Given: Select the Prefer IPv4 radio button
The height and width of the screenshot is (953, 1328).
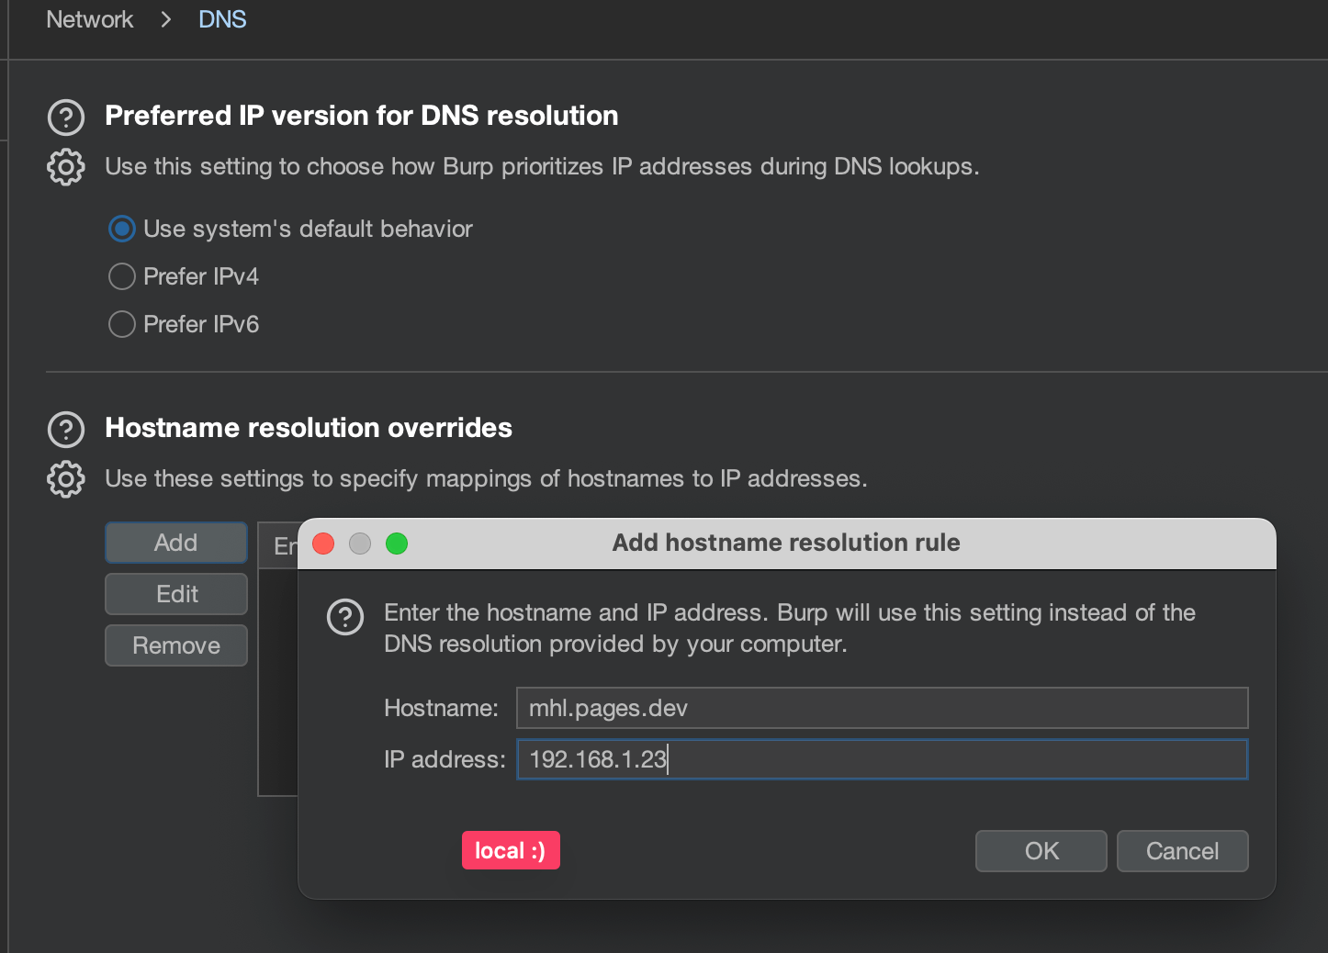Looking at the screenshot, I should click(x=121, y=276).
